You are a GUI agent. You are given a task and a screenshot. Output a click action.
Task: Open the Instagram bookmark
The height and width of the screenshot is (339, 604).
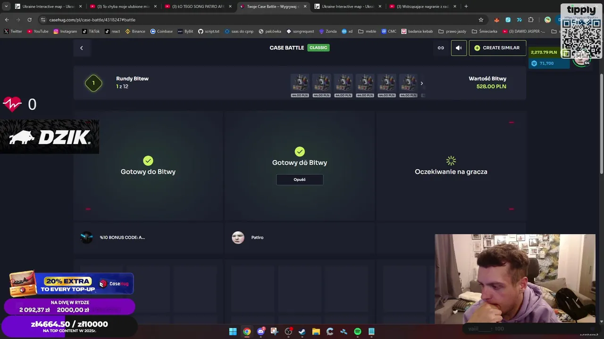click(65, 32)
